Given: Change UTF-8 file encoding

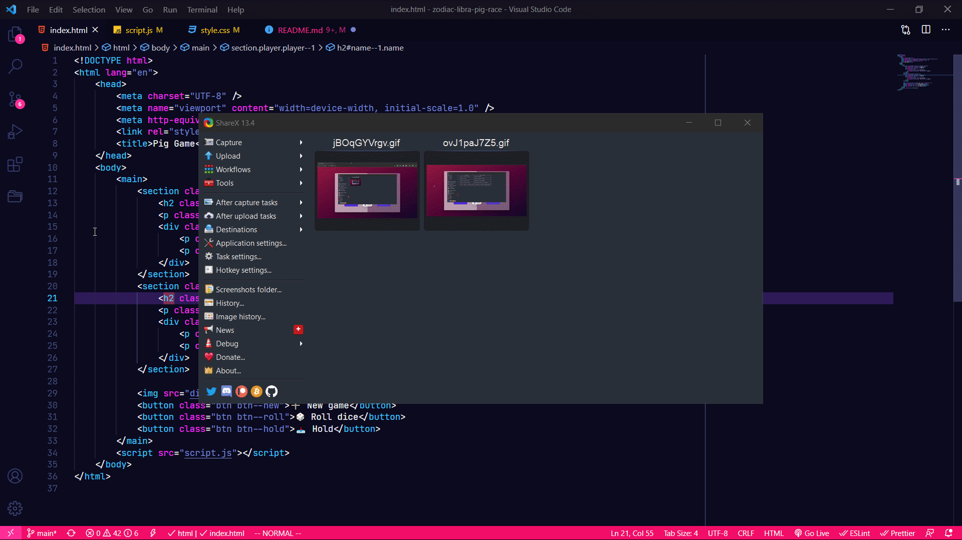Looking at the screenshot, I should pos(717,533).
